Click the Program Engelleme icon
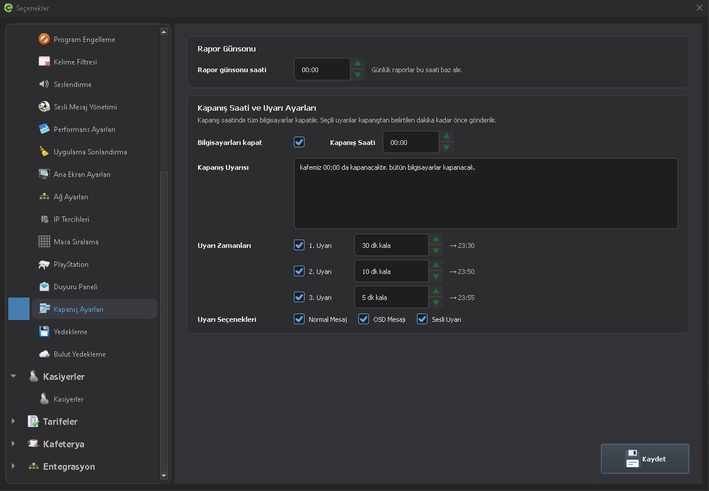Viewport: 709px width, 491px height. click(x=44, y=40)
